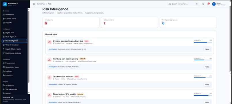Click the Risk breadcrumb item
Screen dimensions: 232x104
click(50, 4)
